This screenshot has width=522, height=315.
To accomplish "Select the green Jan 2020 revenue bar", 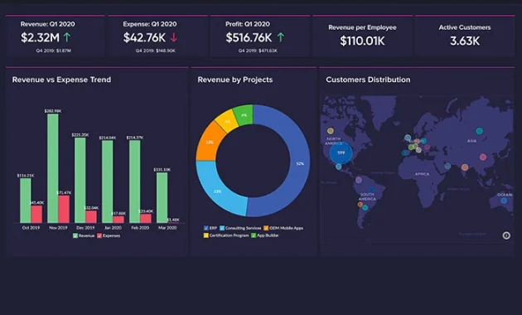I will (107, 182).
